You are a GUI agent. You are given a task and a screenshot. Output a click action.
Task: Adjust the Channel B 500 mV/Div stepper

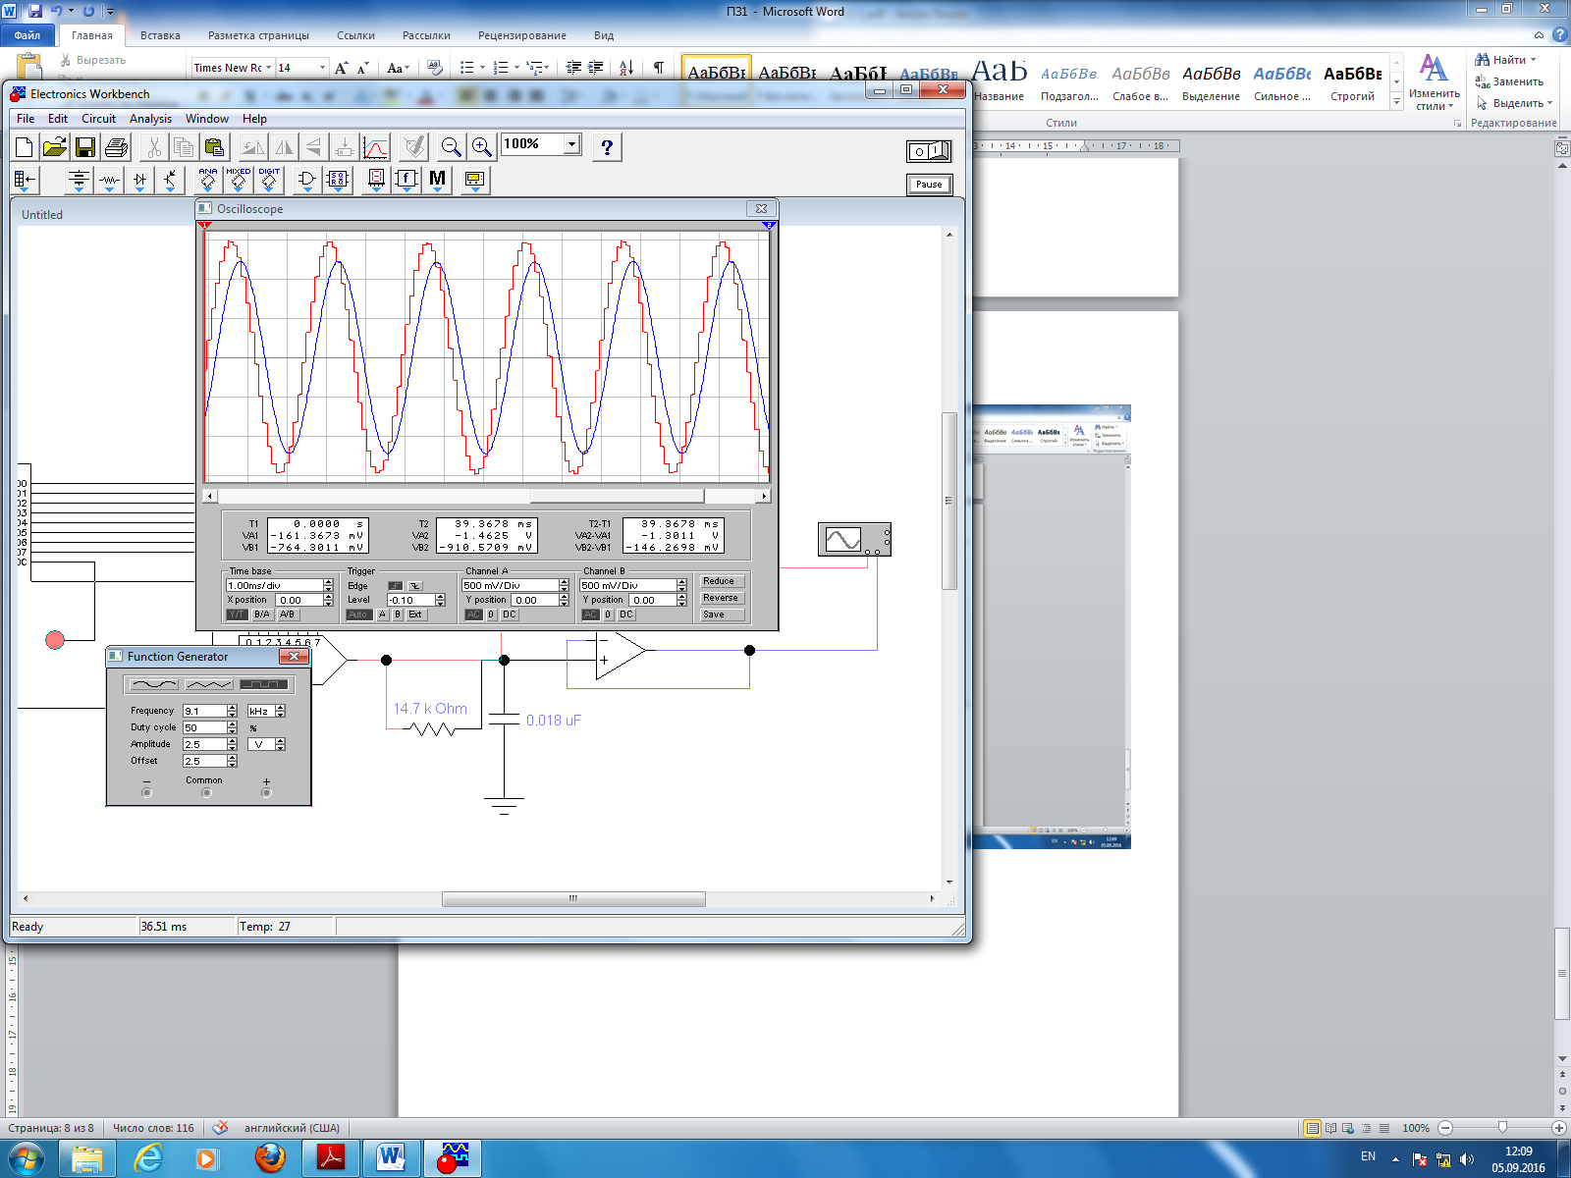tap(681, 585)
